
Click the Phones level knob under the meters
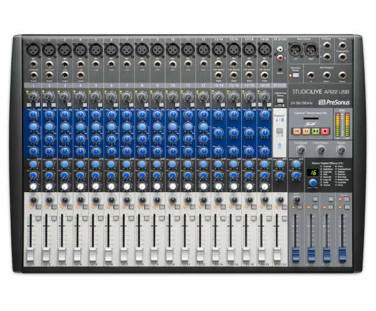pyautogui.click(x=341, y=150)
